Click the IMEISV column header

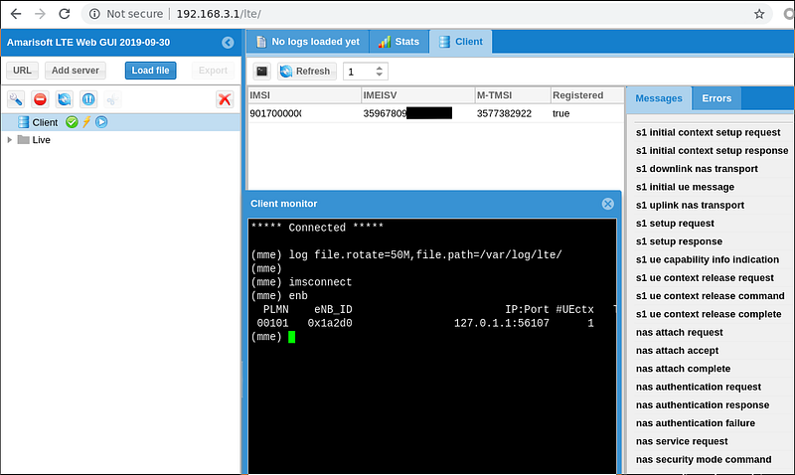(417, 95)
